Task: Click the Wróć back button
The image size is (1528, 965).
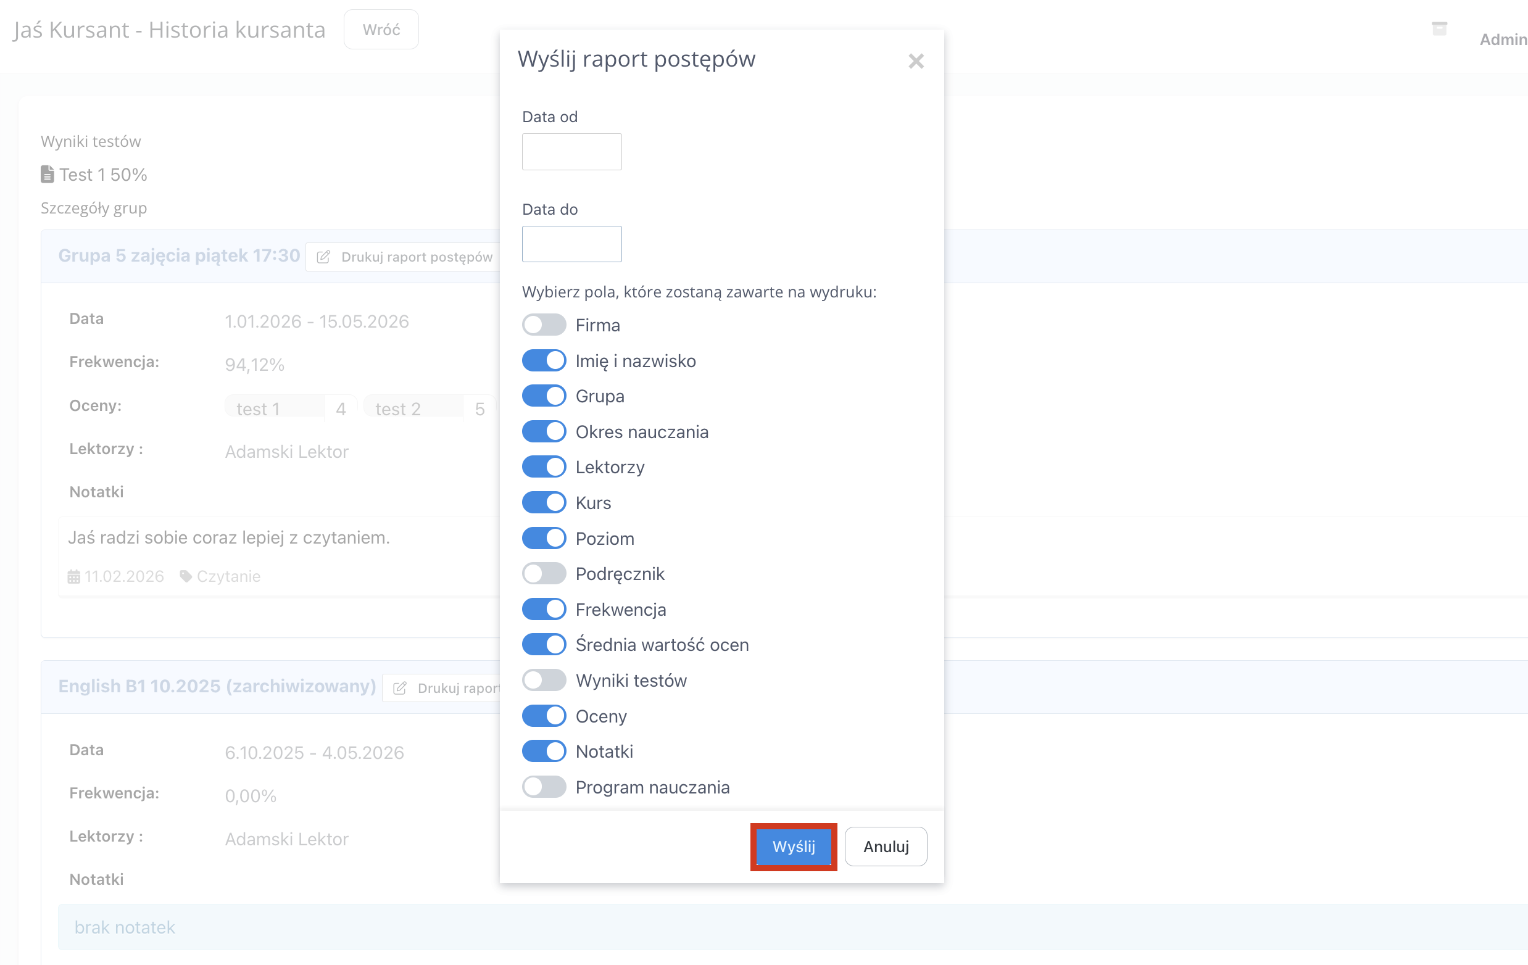Action: pos(381,29)
